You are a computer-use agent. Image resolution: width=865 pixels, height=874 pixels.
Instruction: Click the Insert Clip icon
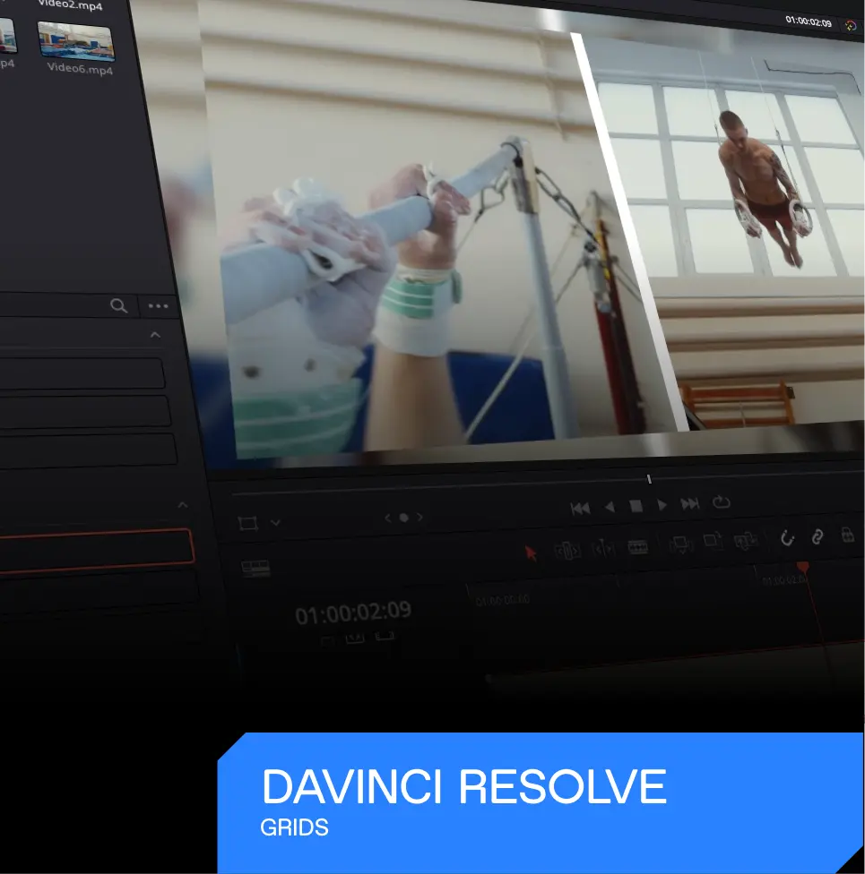pos(680,544)
